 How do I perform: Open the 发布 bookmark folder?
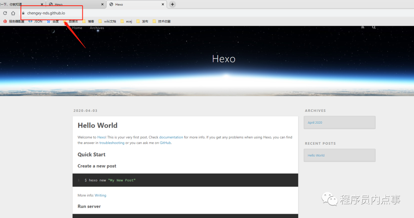142,21
